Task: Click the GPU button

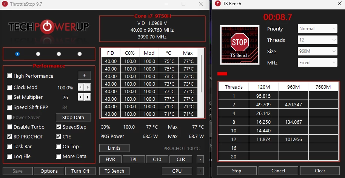Action: (177, 171)
